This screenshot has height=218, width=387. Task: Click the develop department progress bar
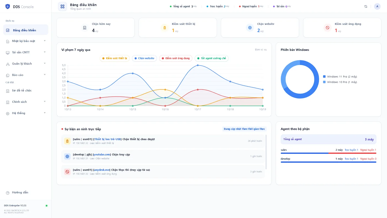[x=328, y=162]
